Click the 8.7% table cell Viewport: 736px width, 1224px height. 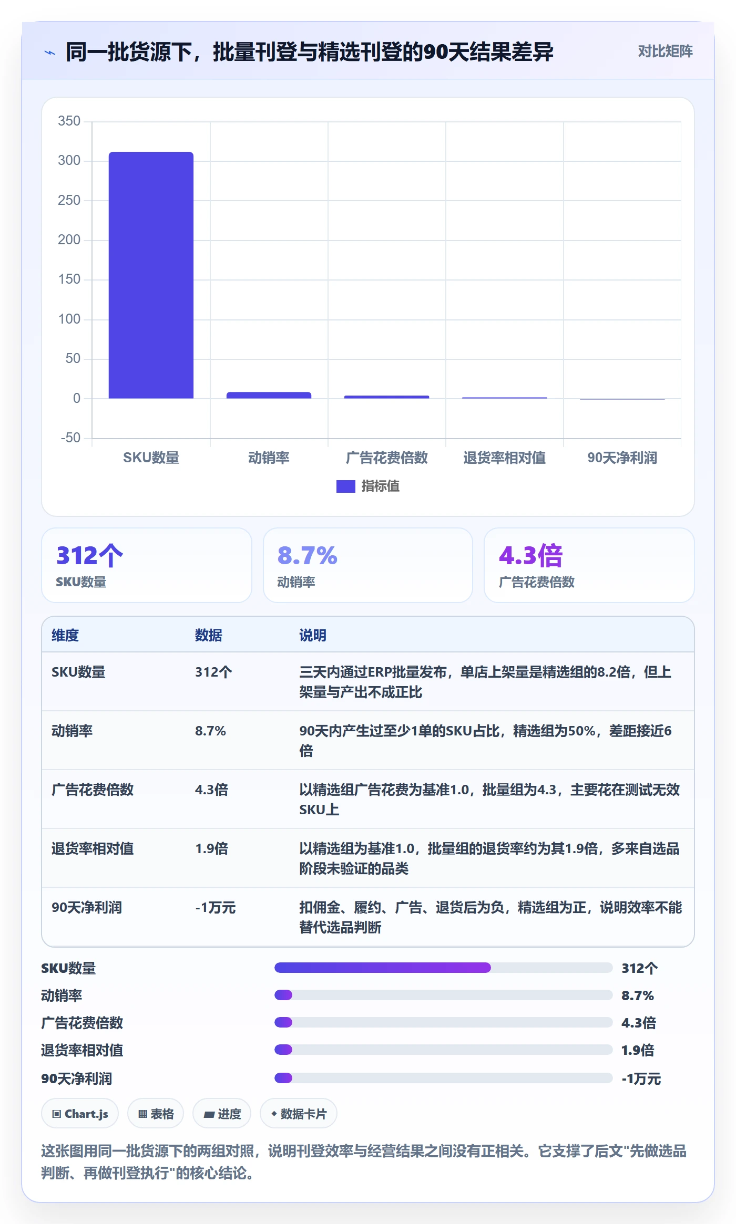tap(210, 731)
